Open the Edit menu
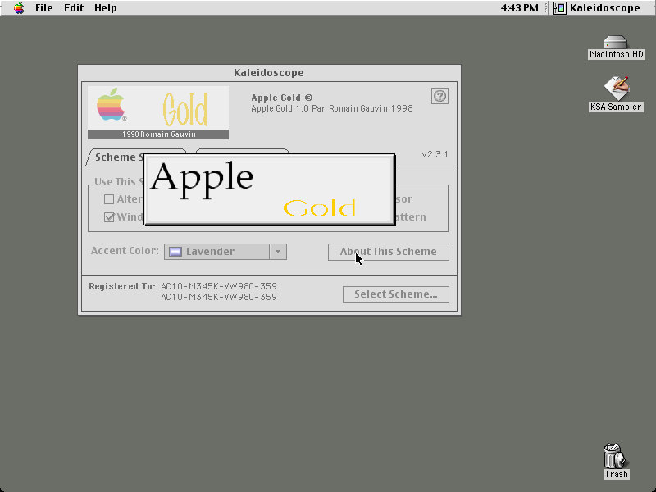 pyautogui.click(x=74, y=8)
